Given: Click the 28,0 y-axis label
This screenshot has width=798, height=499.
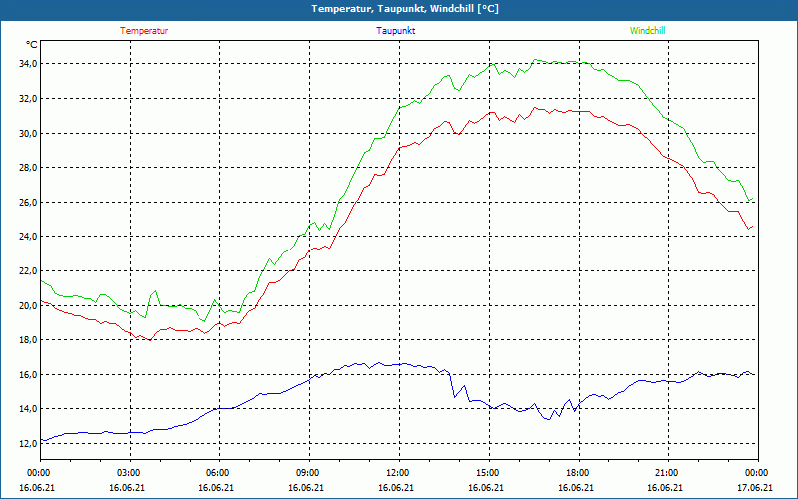Looking at the screenshot, I should click(x=28, y=168).
